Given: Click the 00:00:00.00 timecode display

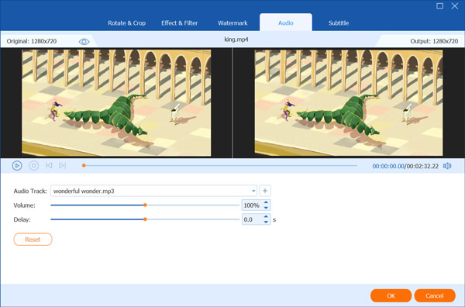Looking at the screenshot, I should 388,166.
